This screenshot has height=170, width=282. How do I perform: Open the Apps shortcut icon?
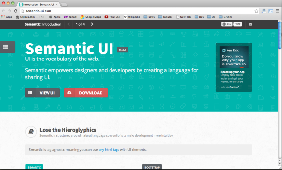tap(3, 17)
